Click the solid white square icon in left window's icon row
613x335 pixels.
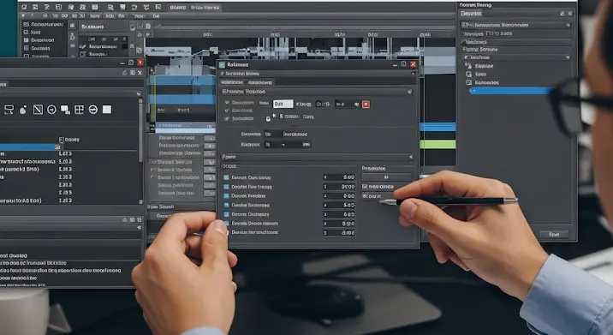107,110
